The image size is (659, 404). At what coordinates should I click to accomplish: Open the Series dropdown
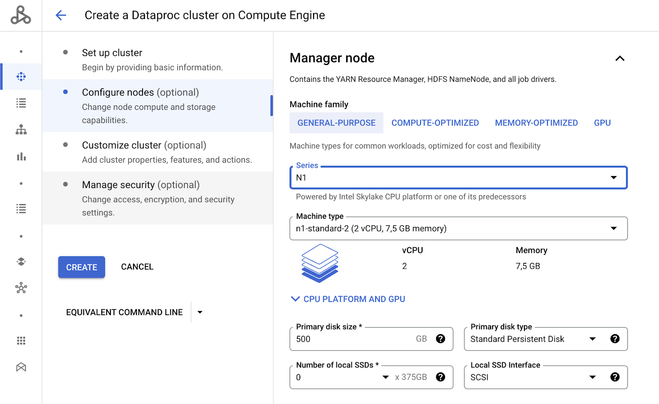pyautogui.click(x=458, y=178)
